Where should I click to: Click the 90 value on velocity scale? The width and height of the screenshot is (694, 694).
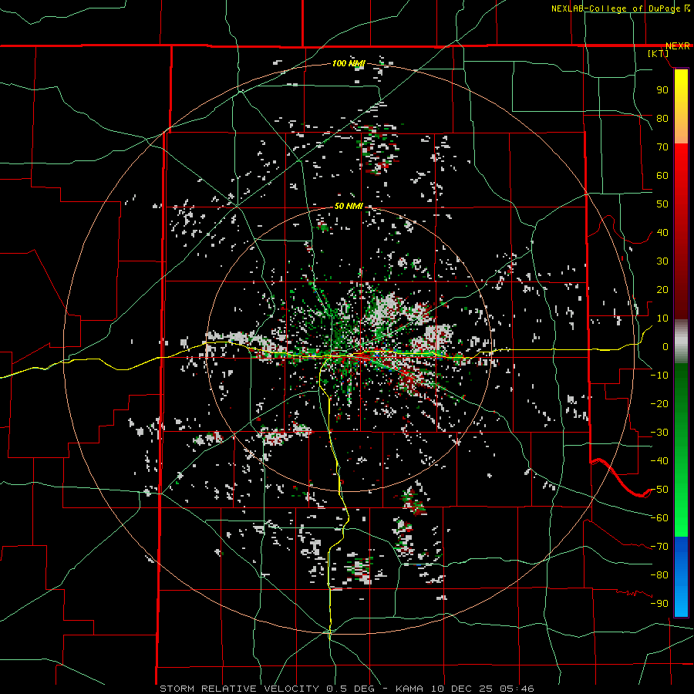[662, 90]
